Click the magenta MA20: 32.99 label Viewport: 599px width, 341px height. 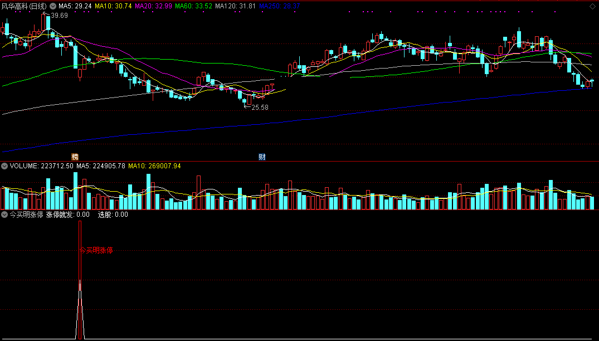153,6
